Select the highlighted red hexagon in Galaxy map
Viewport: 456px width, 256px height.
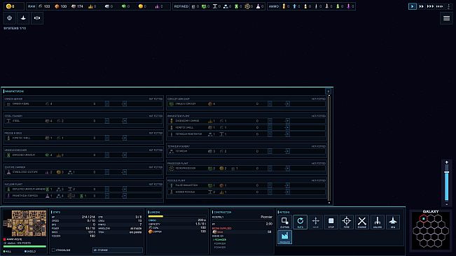click(x=423, y=218)
